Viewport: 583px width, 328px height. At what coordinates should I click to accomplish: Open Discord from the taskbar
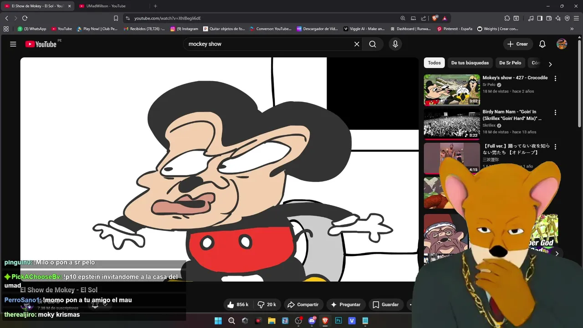[x=312, y=321]
